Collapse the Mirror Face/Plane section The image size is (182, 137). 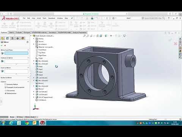[x=28, y=50]
